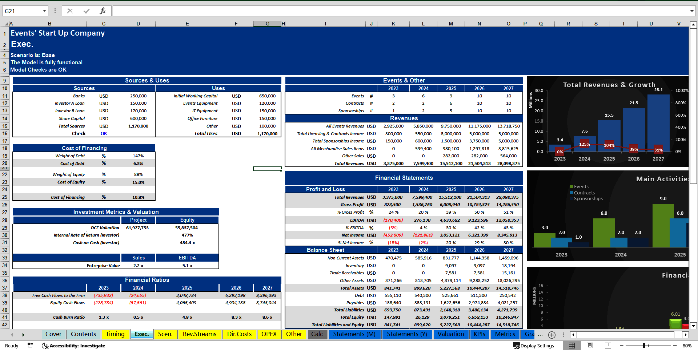698x351 pixels.
Task: Select the Banks amount cell 250,000
Action: point(138,96)
